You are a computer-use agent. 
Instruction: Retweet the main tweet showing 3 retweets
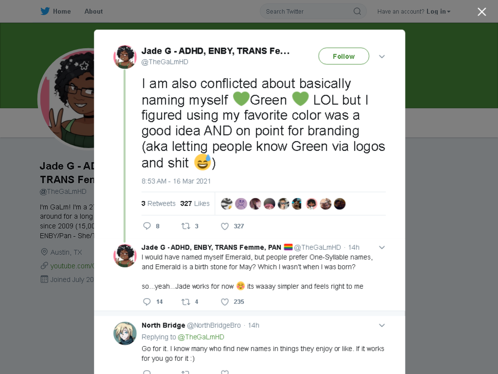tap(186, 226)
